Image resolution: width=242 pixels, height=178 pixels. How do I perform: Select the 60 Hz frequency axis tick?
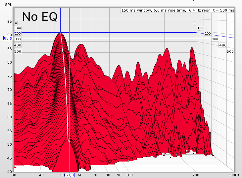pyautogui.click(x=80, y=175)
